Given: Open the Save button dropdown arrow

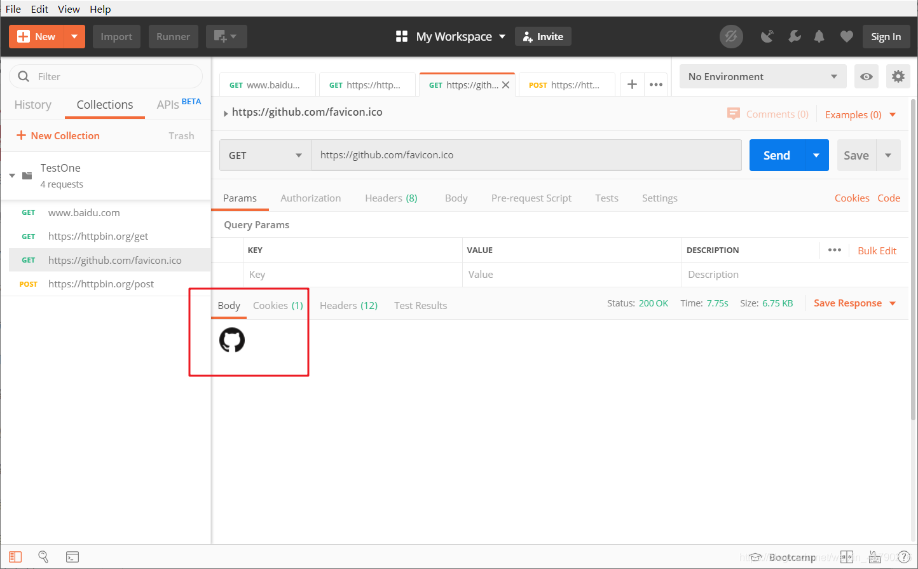Looking at the screenshot, I should [888, 155].
